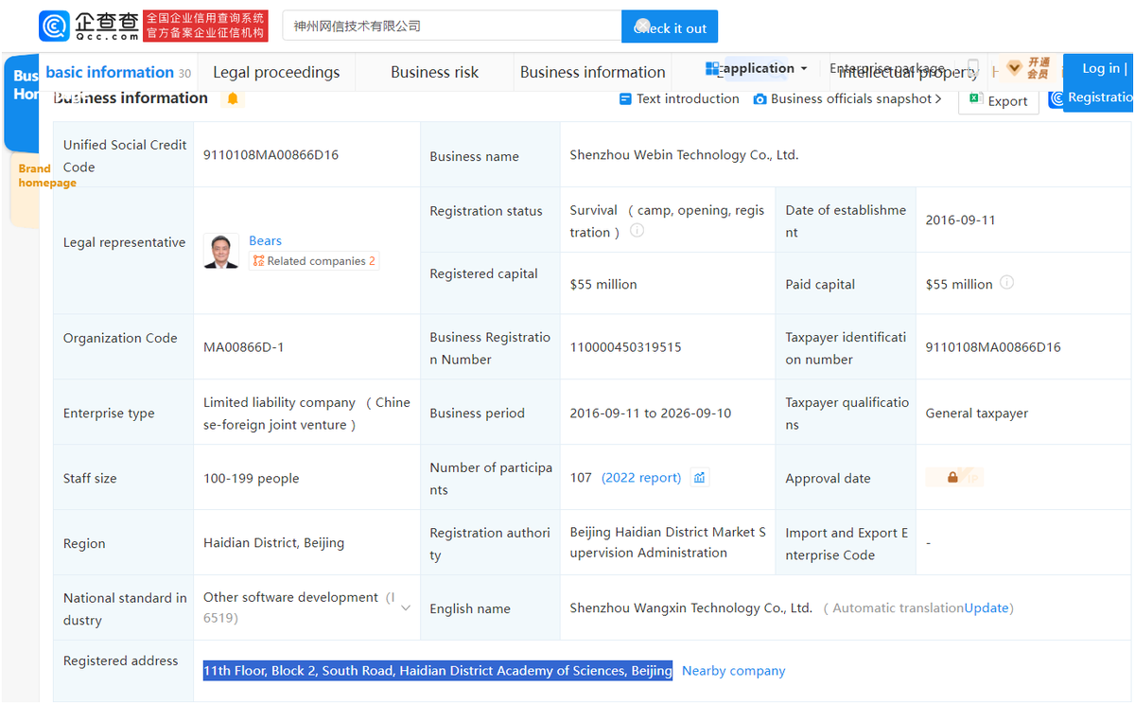
Task: Click Business officials snapshot camera icon
Action: coord(760,99)
